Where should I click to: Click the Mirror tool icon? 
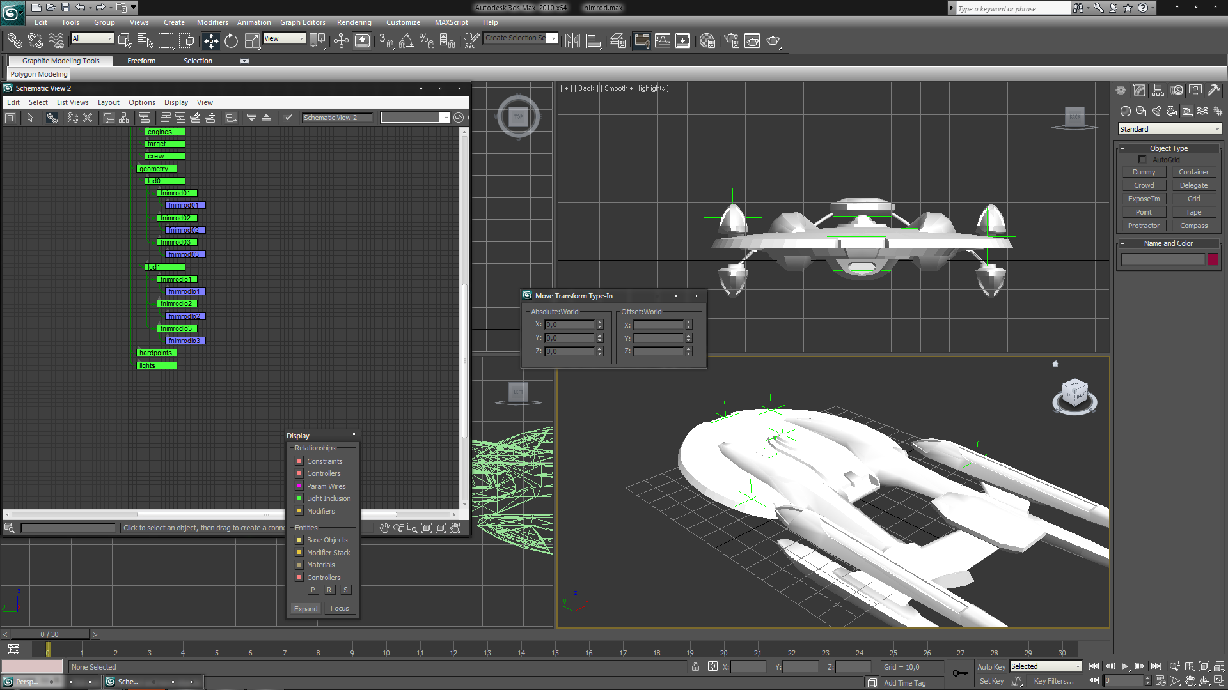pos(572,41)
